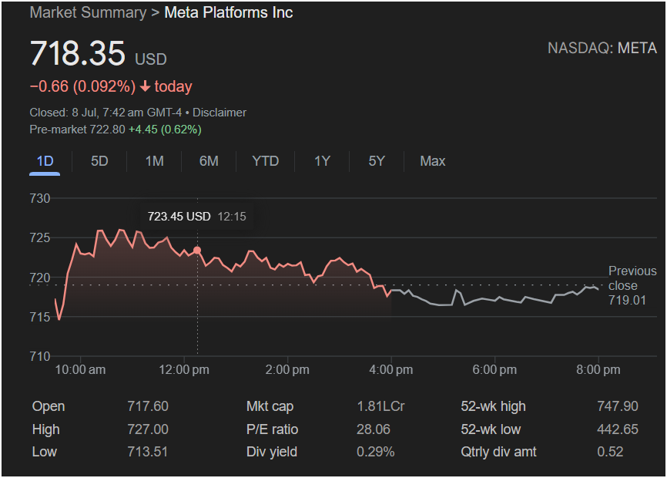
Task: Click the 725 price axis label
Action: 39,238
